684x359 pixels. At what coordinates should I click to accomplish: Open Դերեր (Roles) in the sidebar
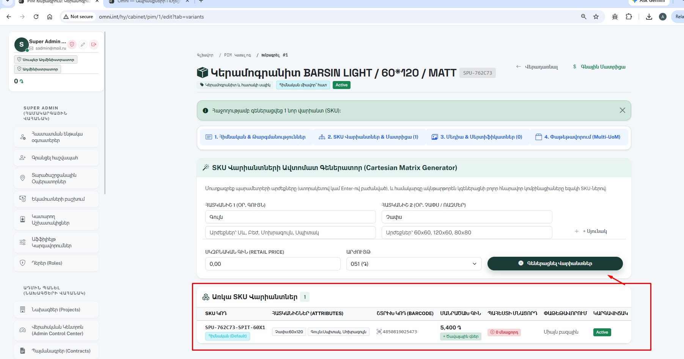click(x=56, y=263)
